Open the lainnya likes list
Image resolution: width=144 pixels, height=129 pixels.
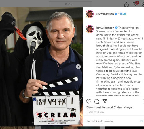[x=127, y=107]
